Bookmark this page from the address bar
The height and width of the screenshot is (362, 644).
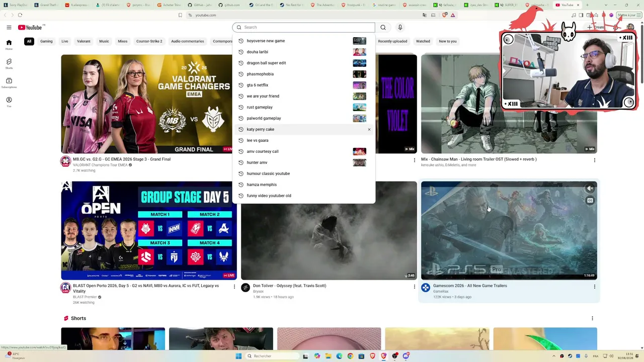click(x=180, y=15)
